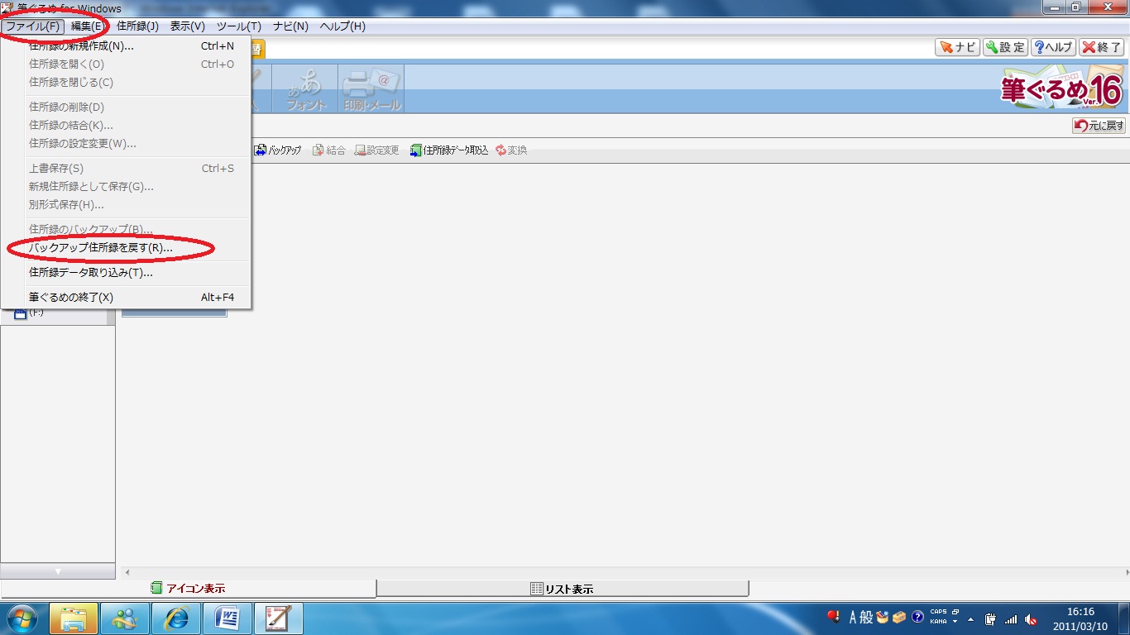Click the horizontal scrollbar left arrow

[x=127, y=571]
